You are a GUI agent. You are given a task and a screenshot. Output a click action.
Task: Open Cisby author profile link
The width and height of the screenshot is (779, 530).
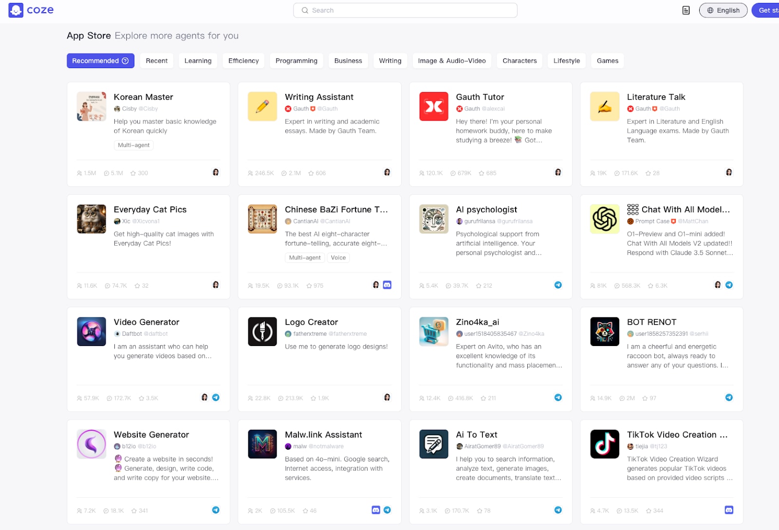[136, 109]
